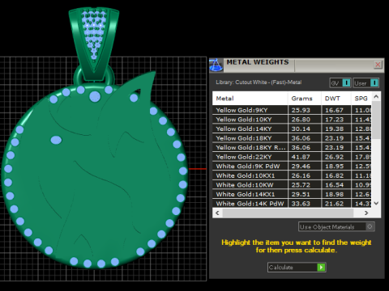Click the Metal Weights panel icon
389x291 pixels.
pos(216,65)
